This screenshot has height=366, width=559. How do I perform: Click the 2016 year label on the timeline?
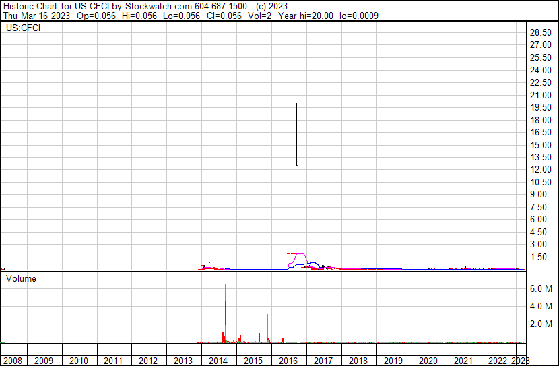288,361
